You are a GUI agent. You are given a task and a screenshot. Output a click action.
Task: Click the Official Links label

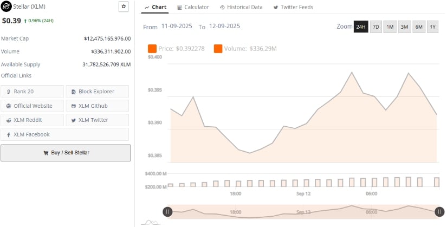point(16,75)
